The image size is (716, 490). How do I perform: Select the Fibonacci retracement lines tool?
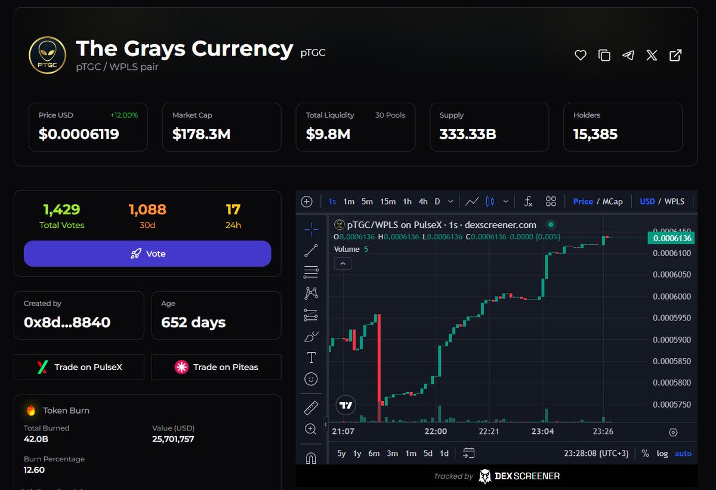(311, 273)
